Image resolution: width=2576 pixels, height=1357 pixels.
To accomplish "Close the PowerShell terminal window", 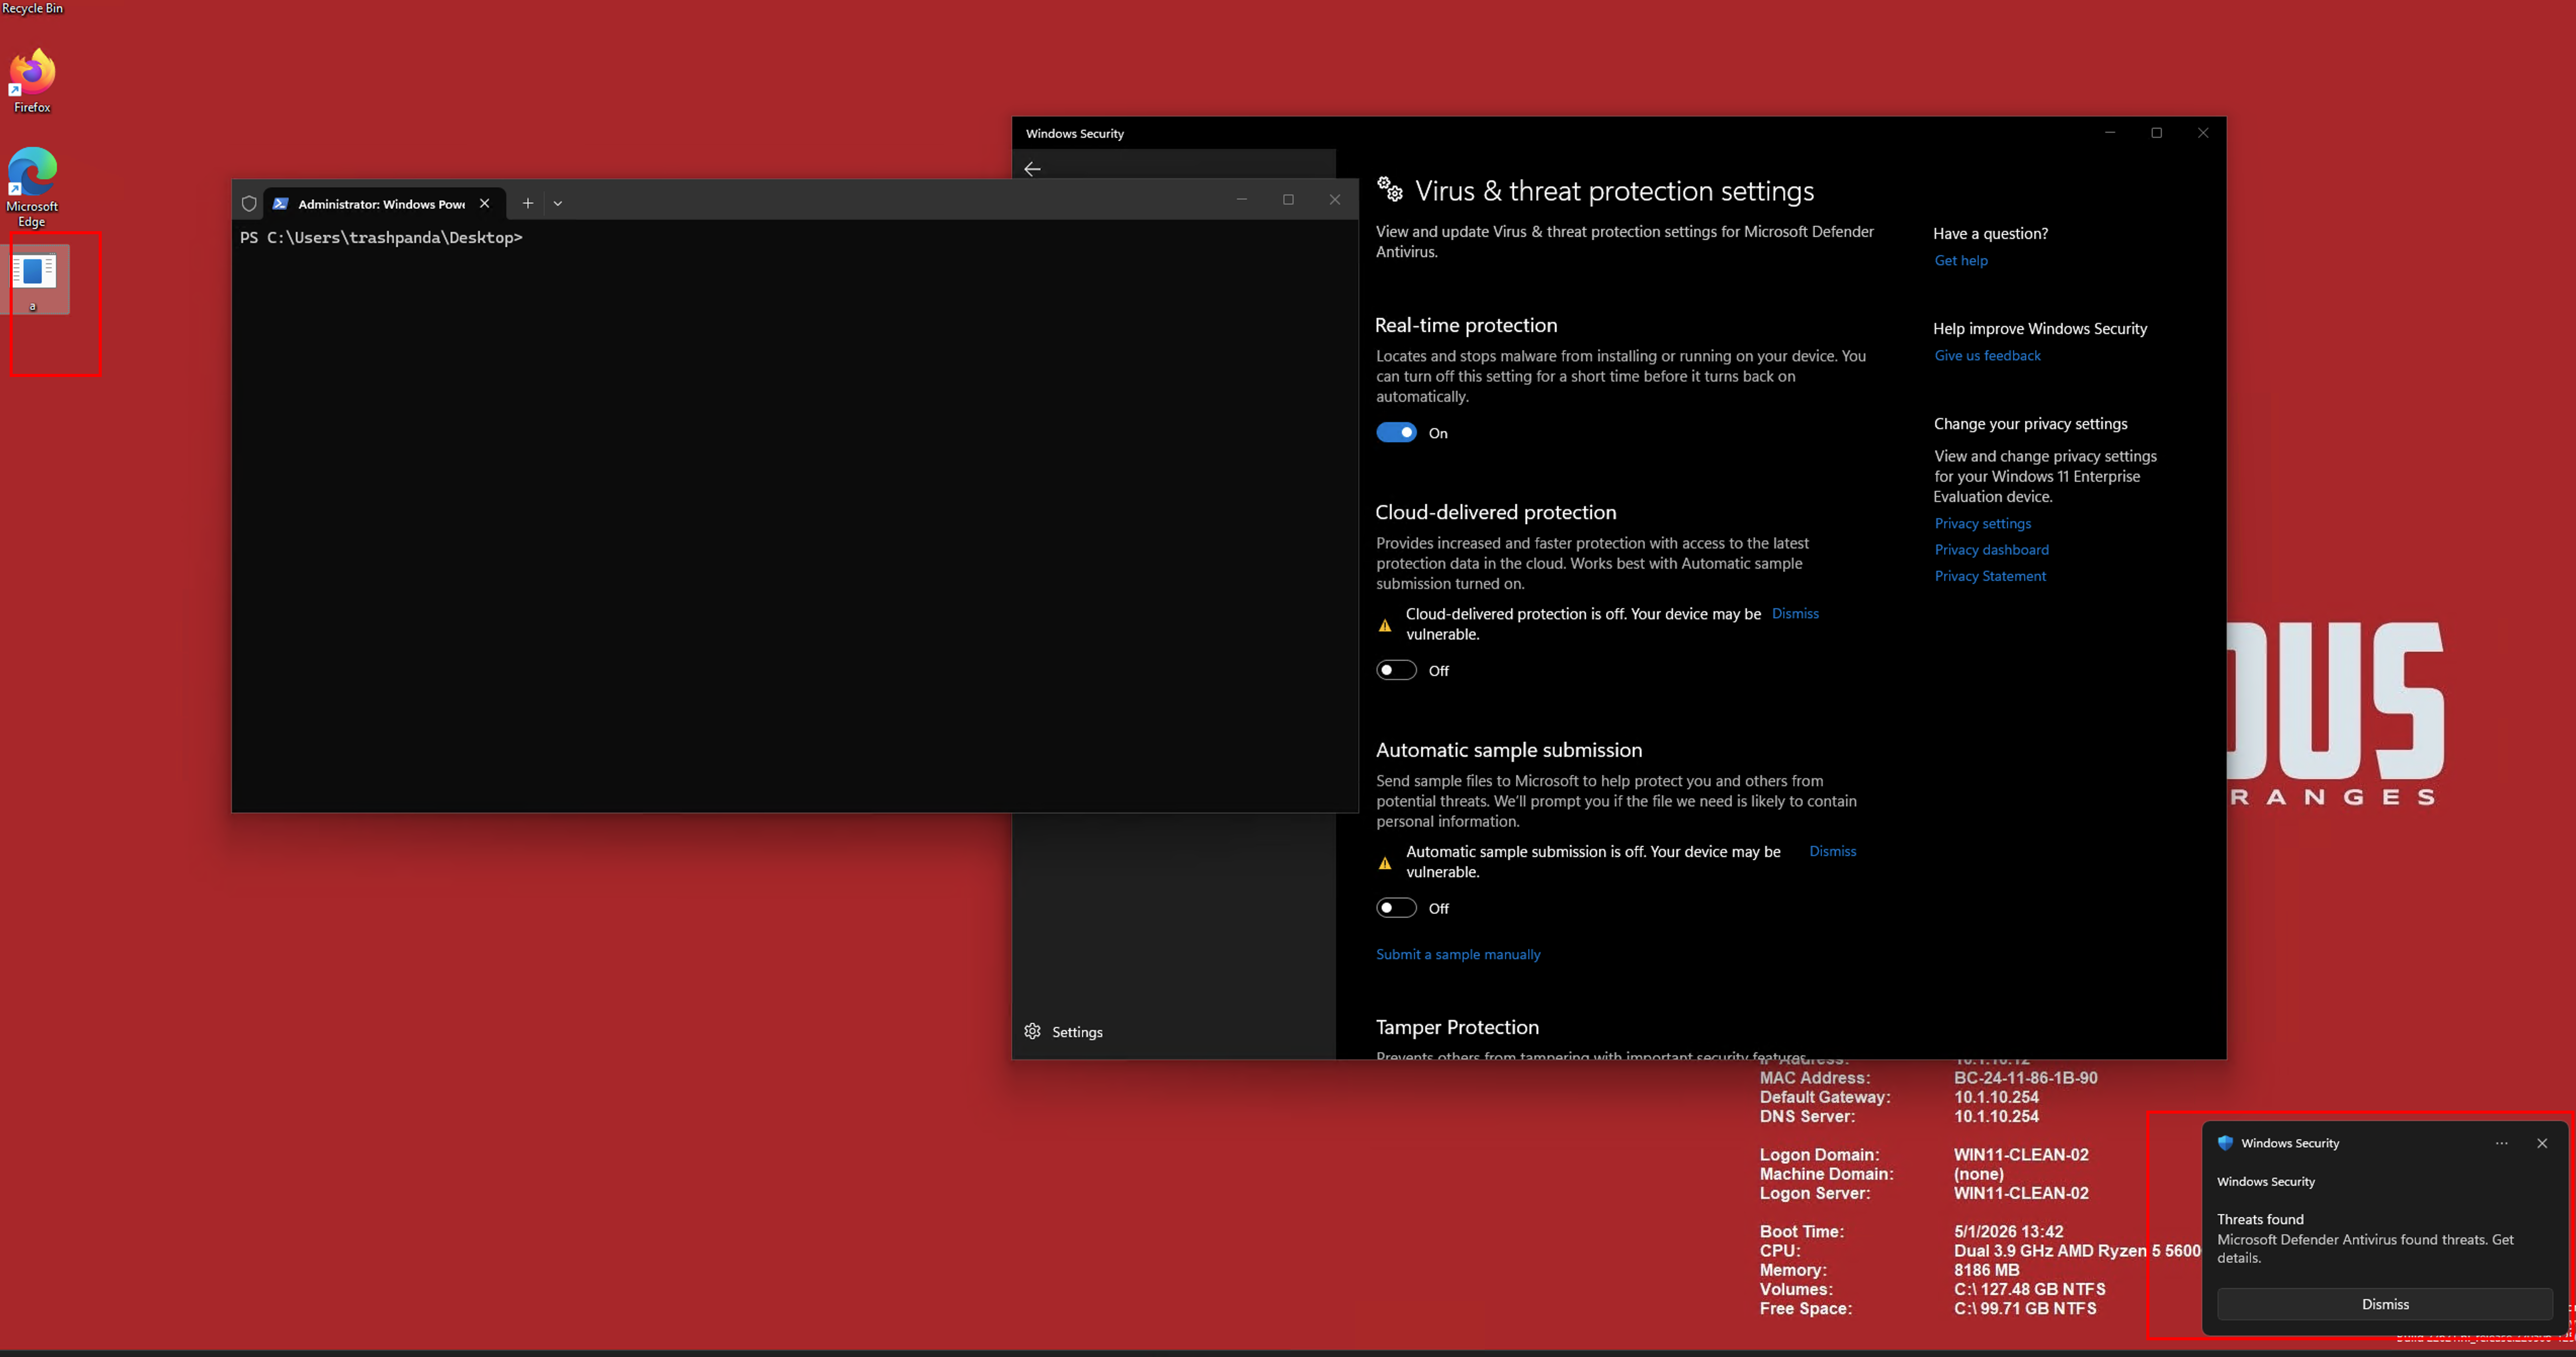I will [x=1334, y=200].
